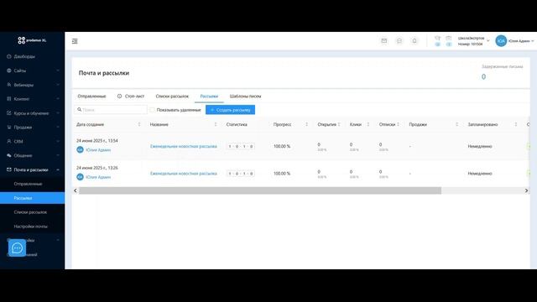Open Рассылки in the sidebar submenu
The width and height of the screenshot is (537, 302).
click(32, 198)
